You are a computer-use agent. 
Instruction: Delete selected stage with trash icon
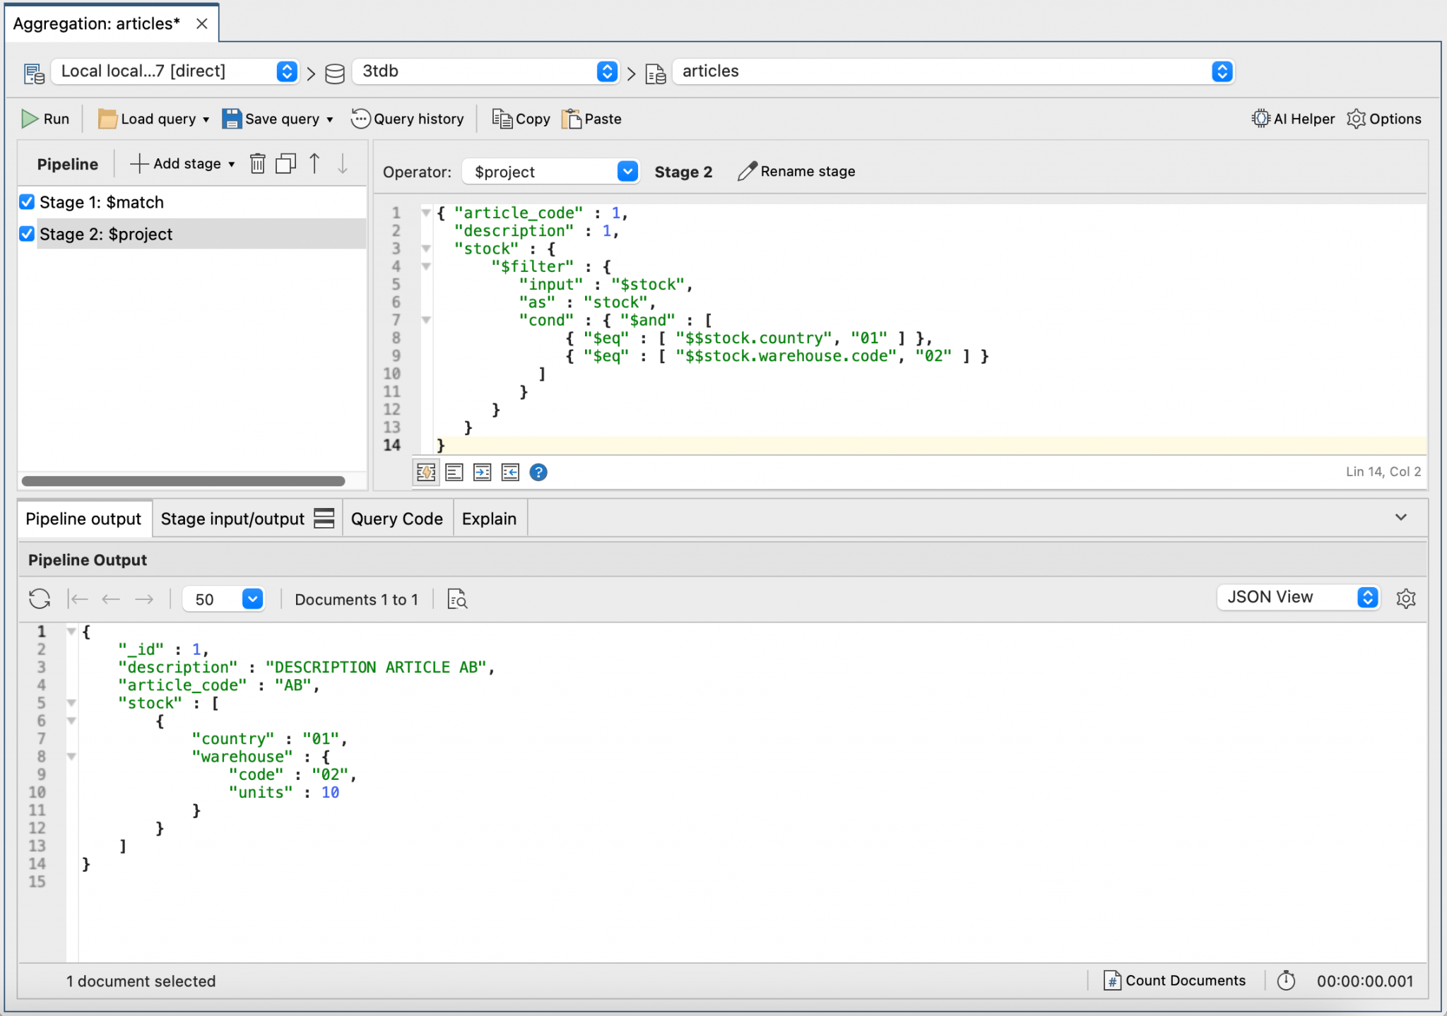tap(258, 164)
